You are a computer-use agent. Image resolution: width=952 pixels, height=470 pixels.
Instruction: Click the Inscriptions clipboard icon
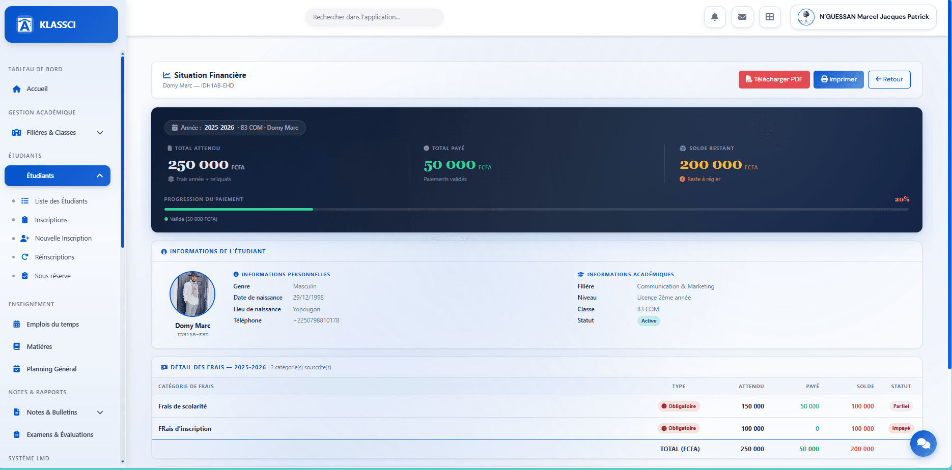click(25, 220)
